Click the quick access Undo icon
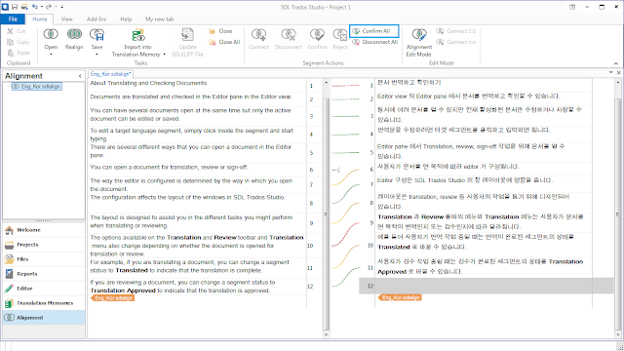This screenshot has height=351, width=624. (x=35, y=7)
